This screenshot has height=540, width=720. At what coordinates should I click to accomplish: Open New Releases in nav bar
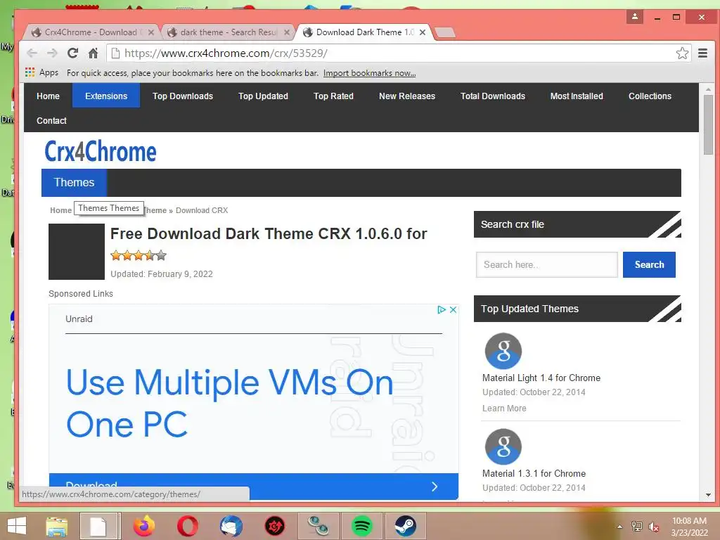click(x=407, y=96)
